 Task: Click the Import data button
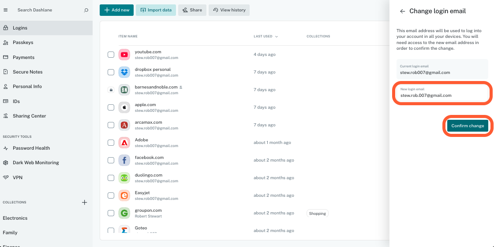pos(156,10)
